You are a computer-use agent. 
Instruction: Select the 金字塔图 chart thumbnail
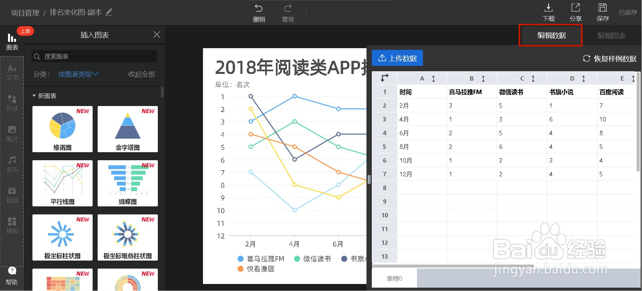click(x=128, y=129)
